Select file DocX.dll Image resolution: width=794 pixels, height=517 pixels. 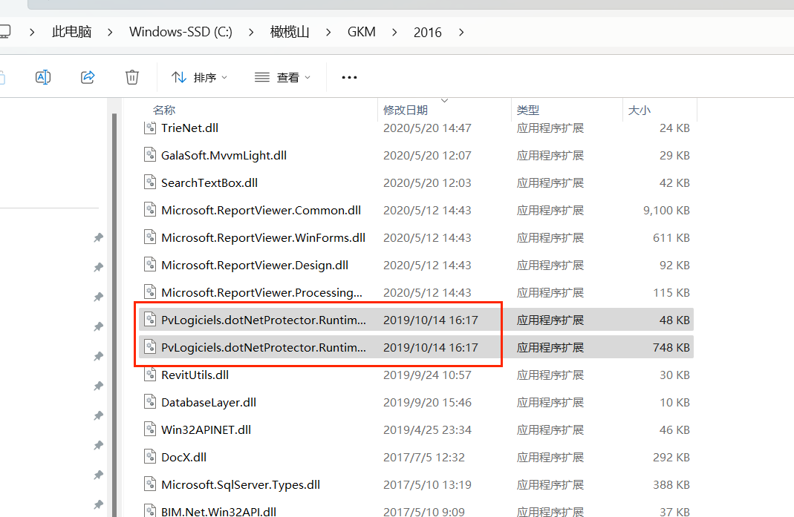(416, 457)
